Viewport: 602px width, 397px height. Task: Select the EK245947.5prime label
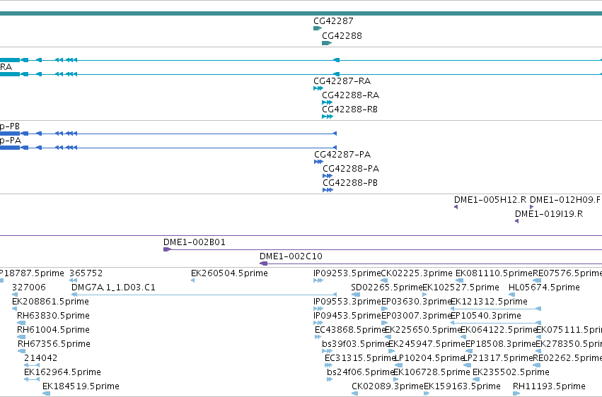(427, 344)
